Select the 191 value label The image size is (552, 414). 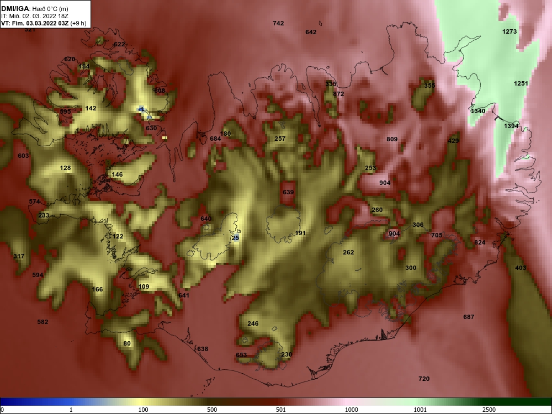300,233
